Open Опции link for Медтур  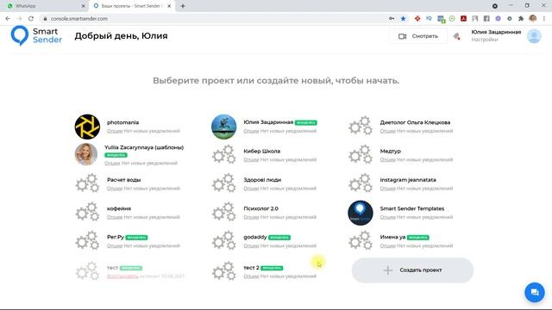tap(387, 160)
